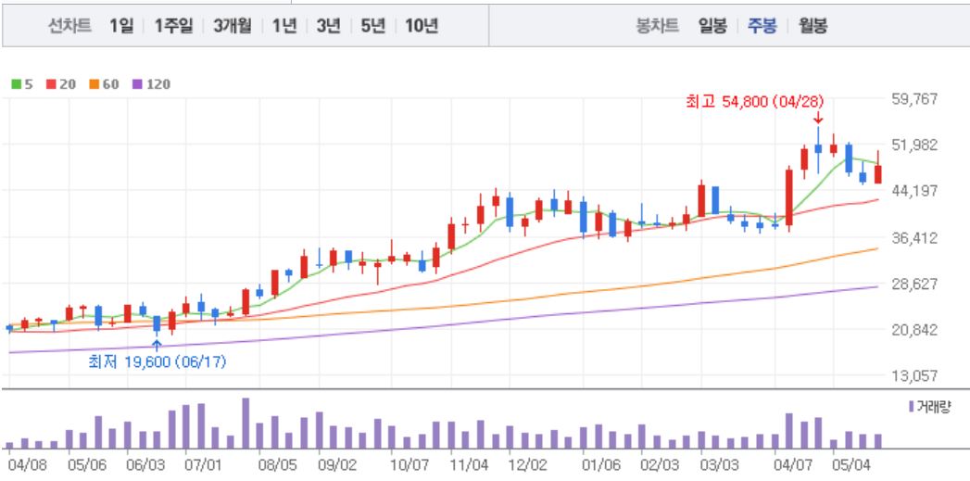Click the 59,767 price axis label
The width and height of the screenshot is (970, 481).
point(914,99)
